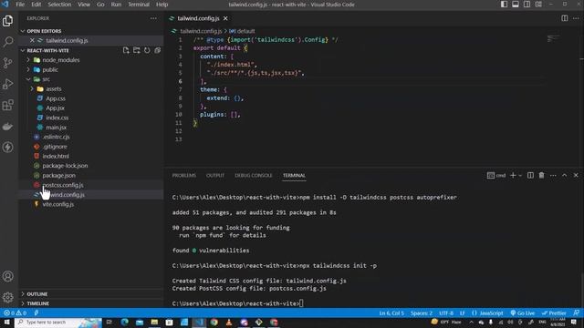This screenshot has height=328, width=584.
Task: Expand the node_modules folder
Action: pos(28,60)
